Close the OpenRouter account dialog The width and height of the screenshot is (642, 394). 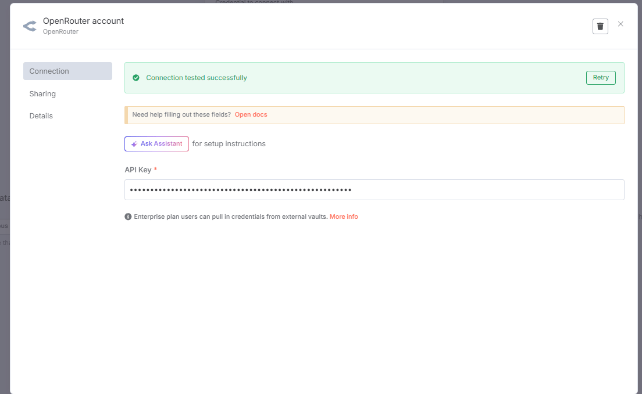click(620, 24)
